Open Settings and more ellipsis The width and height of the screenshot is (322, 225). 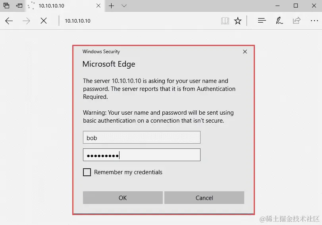[x=314, y=21]
